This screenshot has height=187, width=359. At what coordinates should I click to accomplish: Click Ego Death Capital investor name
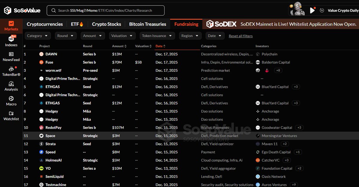pyautogui.click(x=276, y=152)
